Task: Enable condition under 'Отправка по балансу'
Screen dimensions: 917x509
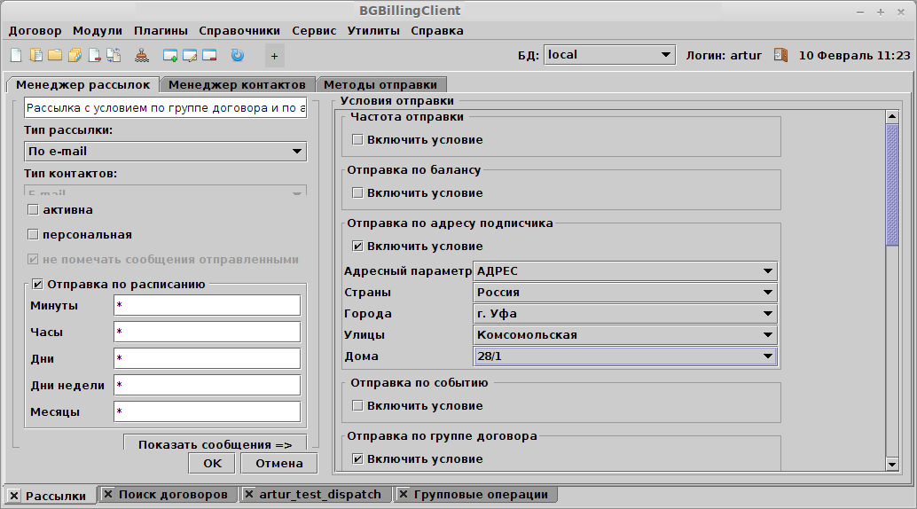Action: tap(357, 192)
